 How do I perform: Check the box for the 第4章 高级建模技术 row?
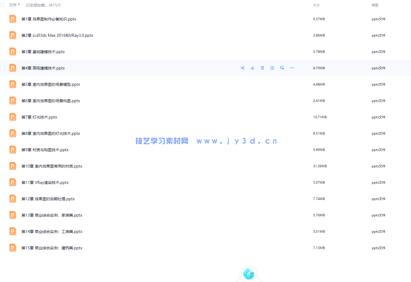(x=2, y=68)
